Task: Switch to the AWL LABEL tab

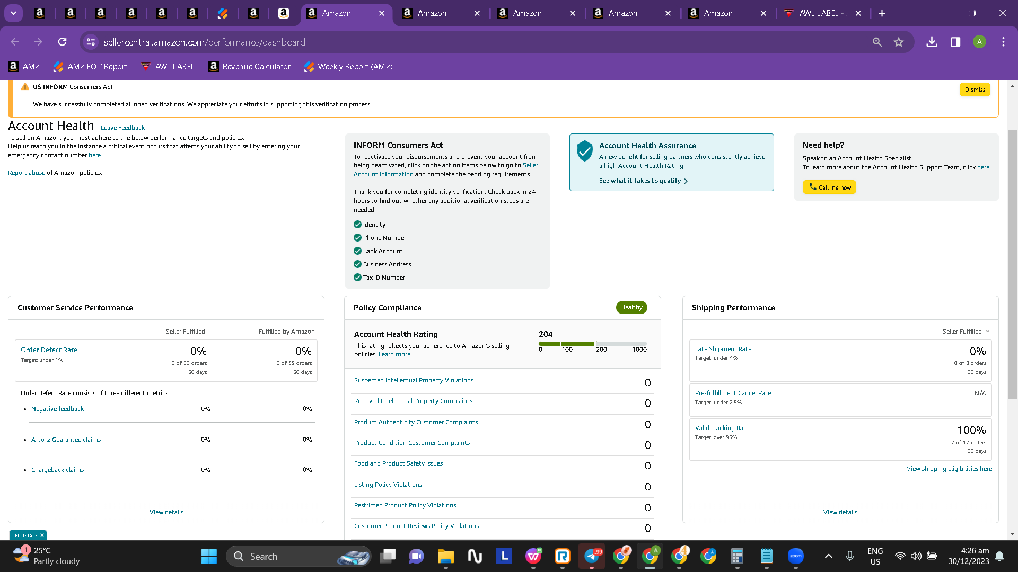Action: tap(821, 13)
